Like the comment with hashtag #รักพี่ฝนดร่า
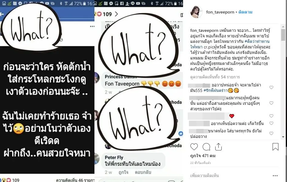 271,87
